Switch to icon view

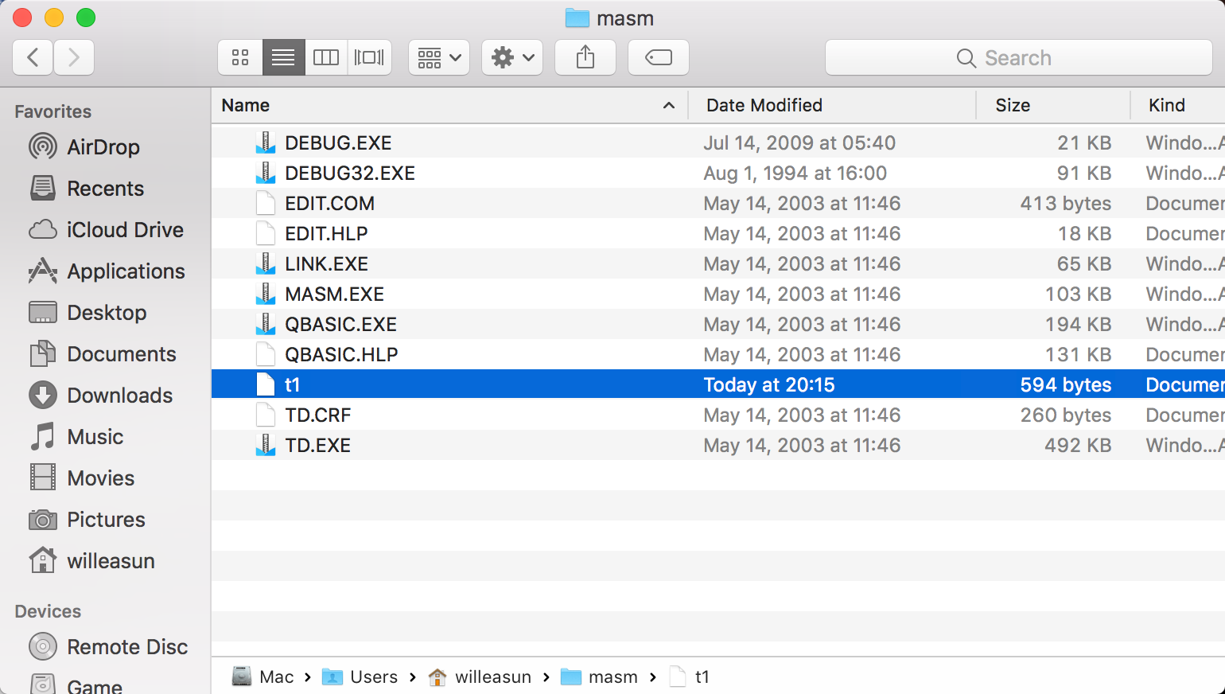(x=240, y=57)
